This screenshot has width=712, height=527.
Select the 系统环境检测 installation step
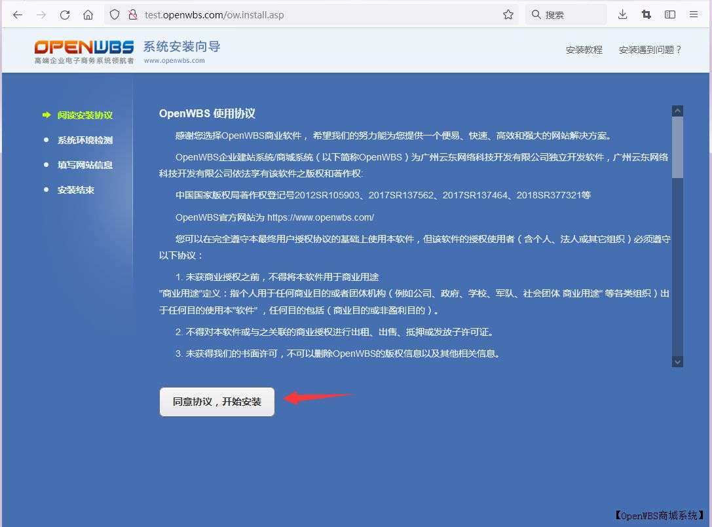(84, 139)
